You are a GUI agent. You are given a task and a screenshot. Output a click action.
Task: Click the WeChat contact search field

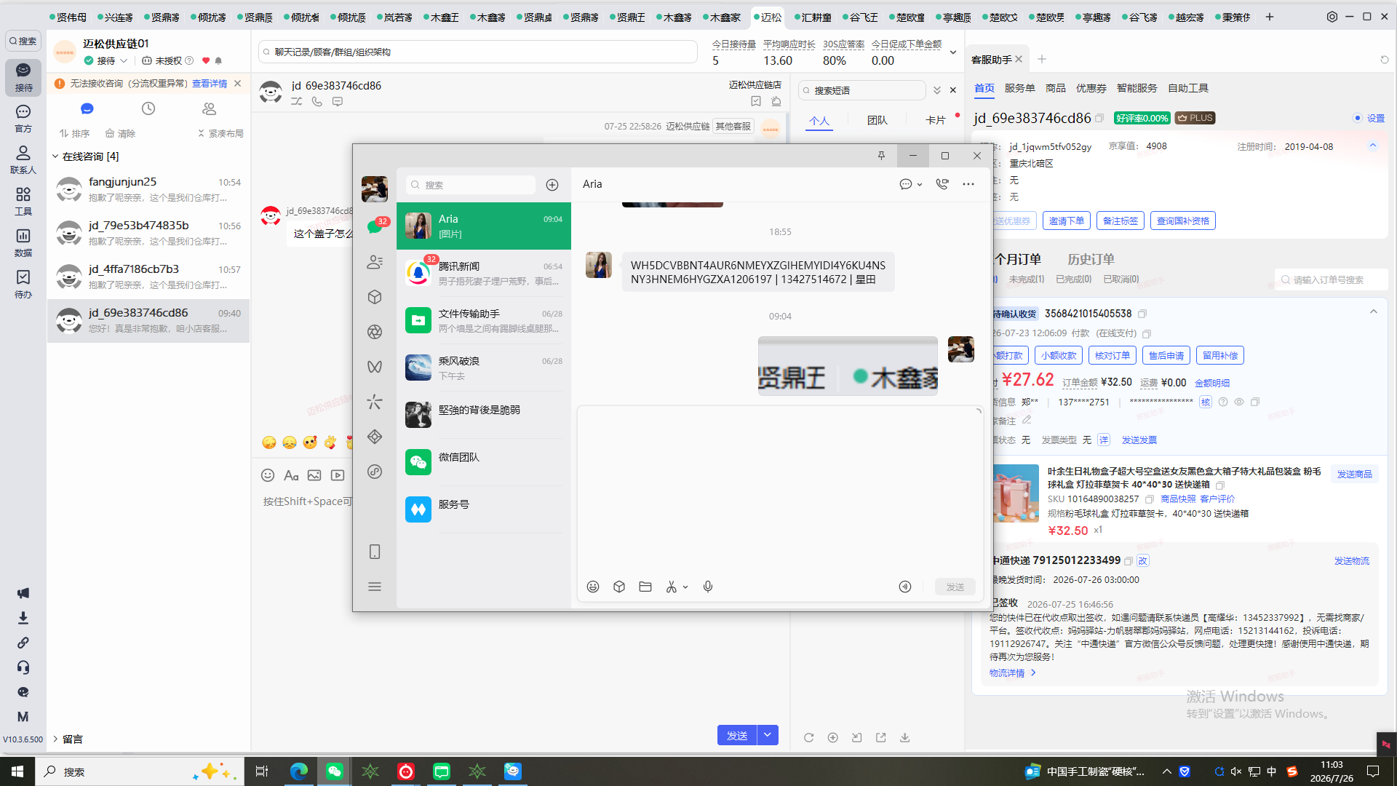click(x=471, y=185)
